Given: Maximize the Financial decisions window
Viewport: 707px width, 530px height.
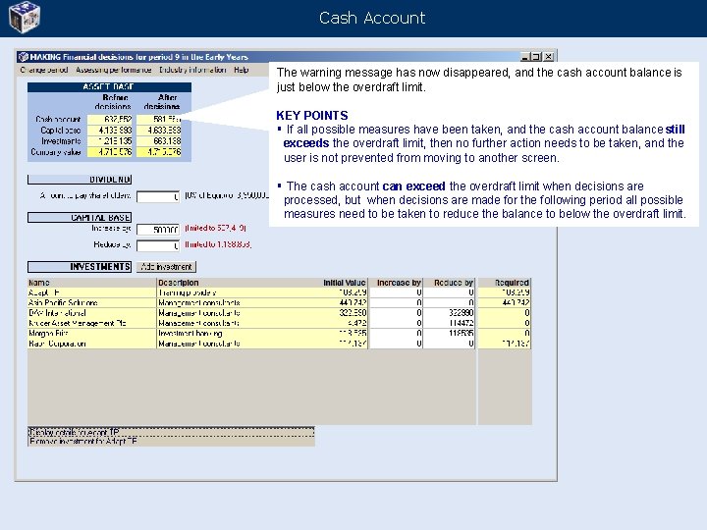Looking at the screenshot, I should (x=536, y=57).
